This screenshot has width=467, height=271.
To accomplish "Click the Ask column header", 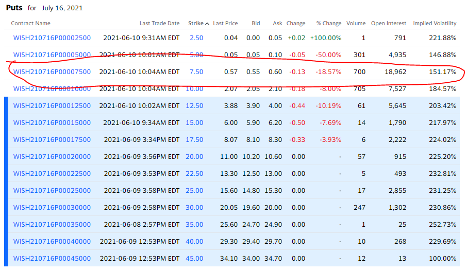I will pos(278,23).
